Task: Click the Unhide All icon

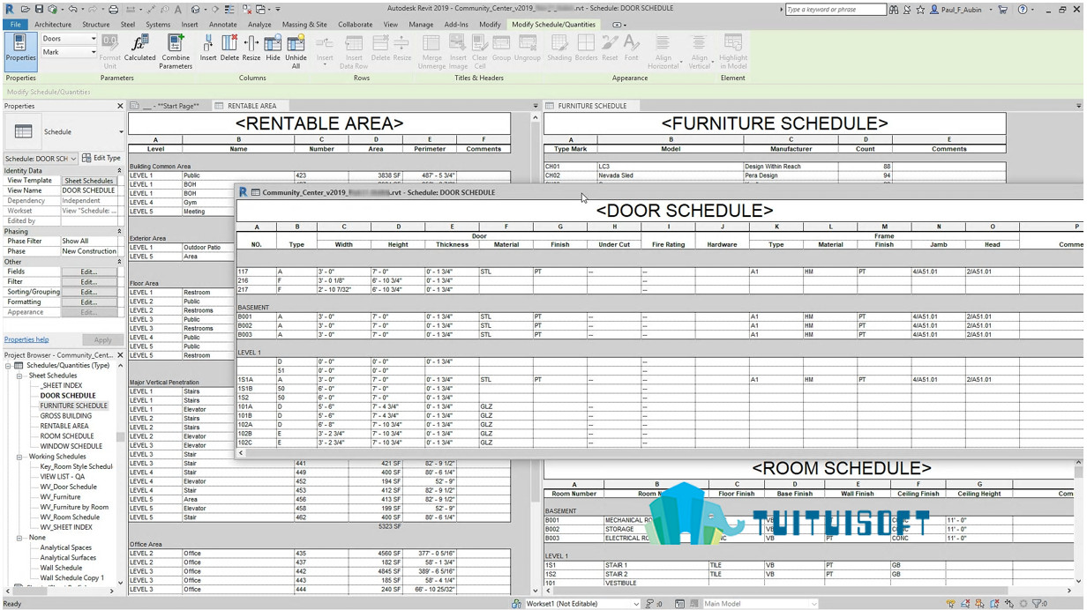Action: (296, 51)
